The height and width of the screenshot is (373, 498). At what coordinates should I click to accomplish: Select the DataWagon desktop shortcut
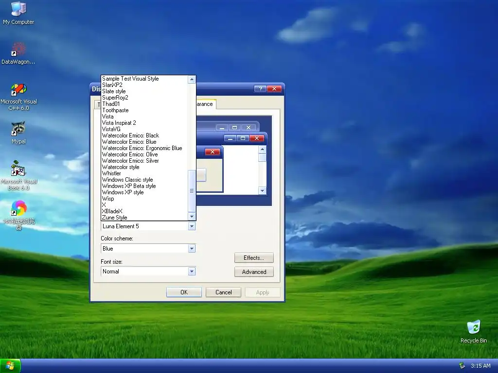pyautogui.click(x=18, y=53)
